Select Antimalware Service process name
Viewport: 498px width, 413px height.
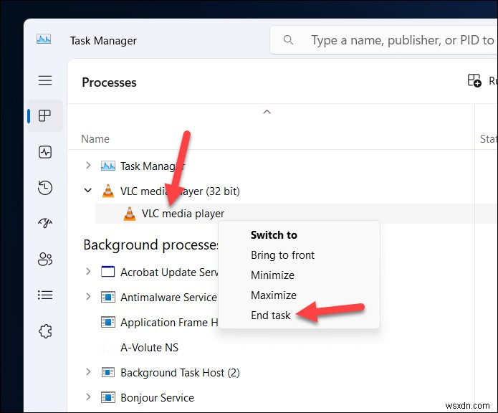(x=168, y=298)
